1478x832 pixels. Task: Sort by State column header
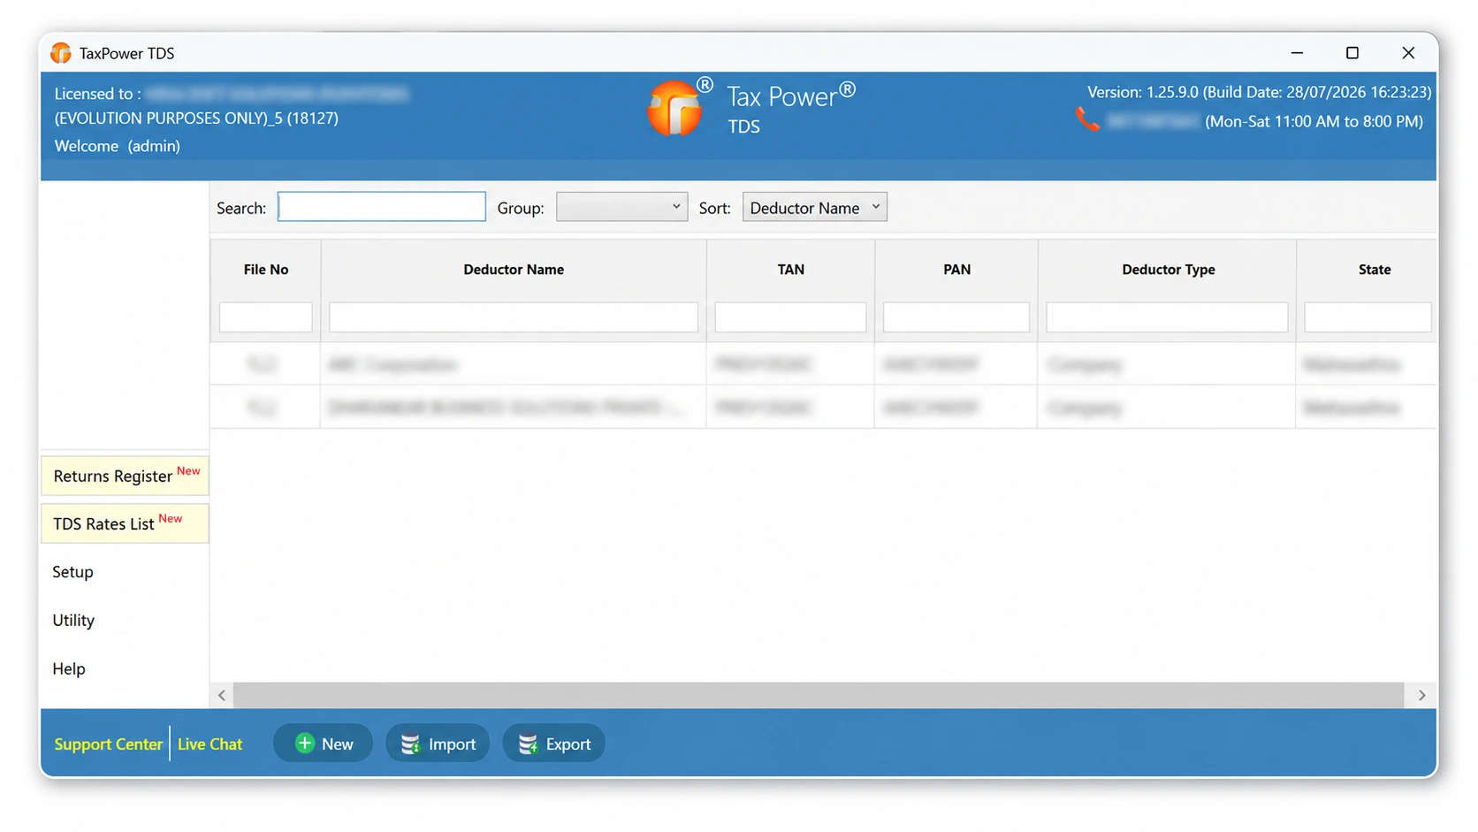(1375, 270)
